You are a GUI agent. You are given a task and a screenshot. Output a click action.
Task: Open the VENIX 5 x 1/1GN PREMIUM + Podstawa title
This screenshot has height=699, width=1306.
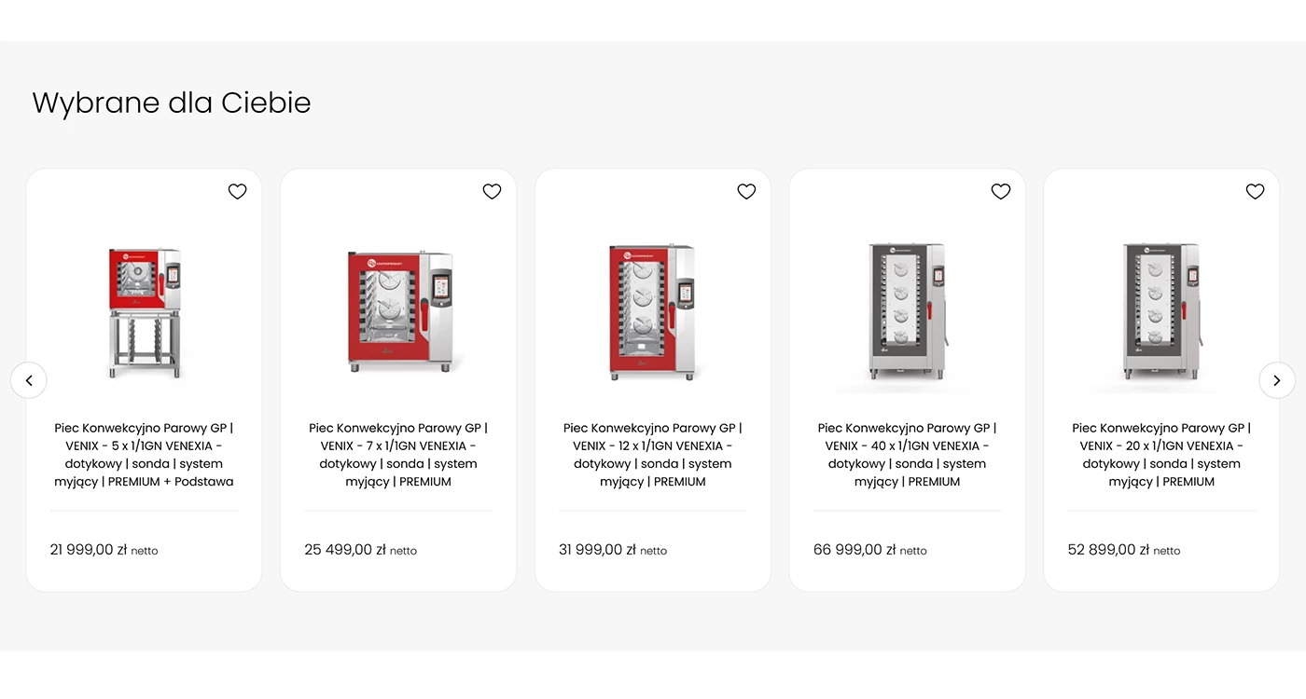(x=144, y=455)
